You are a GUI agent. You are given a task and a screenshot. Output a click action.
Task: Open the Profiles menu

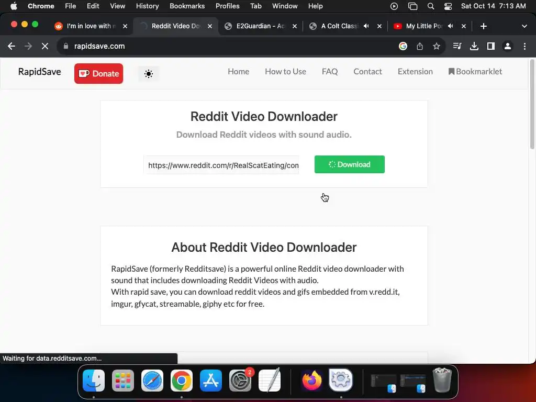click(227, 6)
